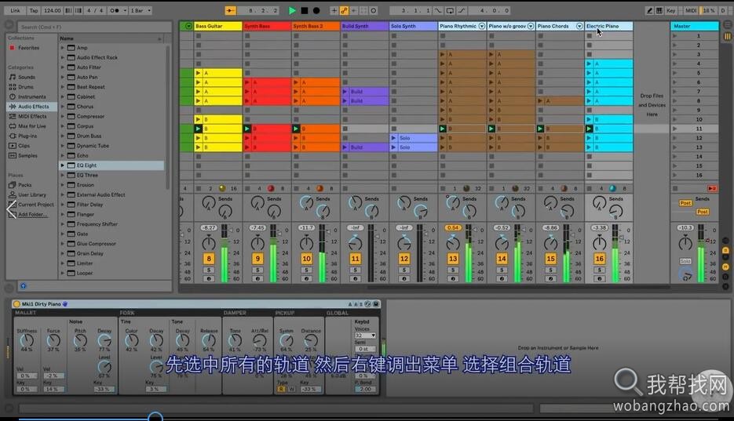The image size is (734, 421).
Task: Select Max for Live category
Action: click(32, 126)
